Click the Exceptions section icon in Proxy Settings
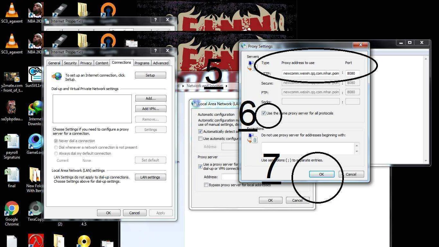 point(252,138)
